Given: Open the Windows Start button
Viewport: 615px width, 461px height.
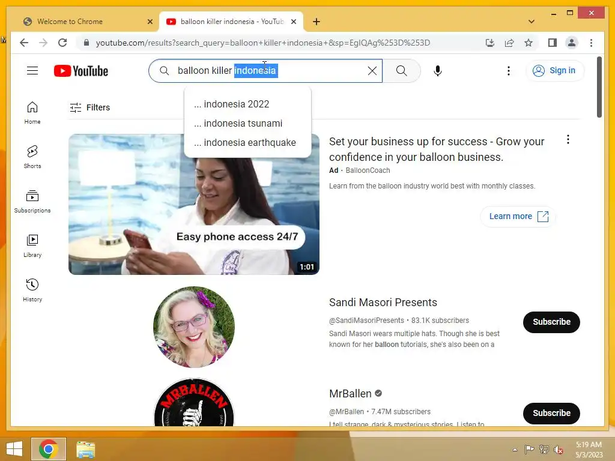Looking at the screenshot, I should (14, 449).
